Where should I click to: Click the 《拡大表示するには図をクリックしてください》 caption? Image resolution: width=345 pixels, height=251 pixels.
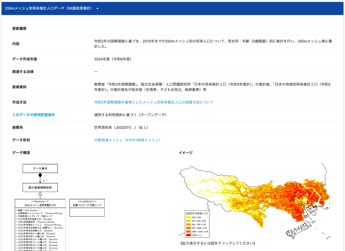click(x=218, y=243)
